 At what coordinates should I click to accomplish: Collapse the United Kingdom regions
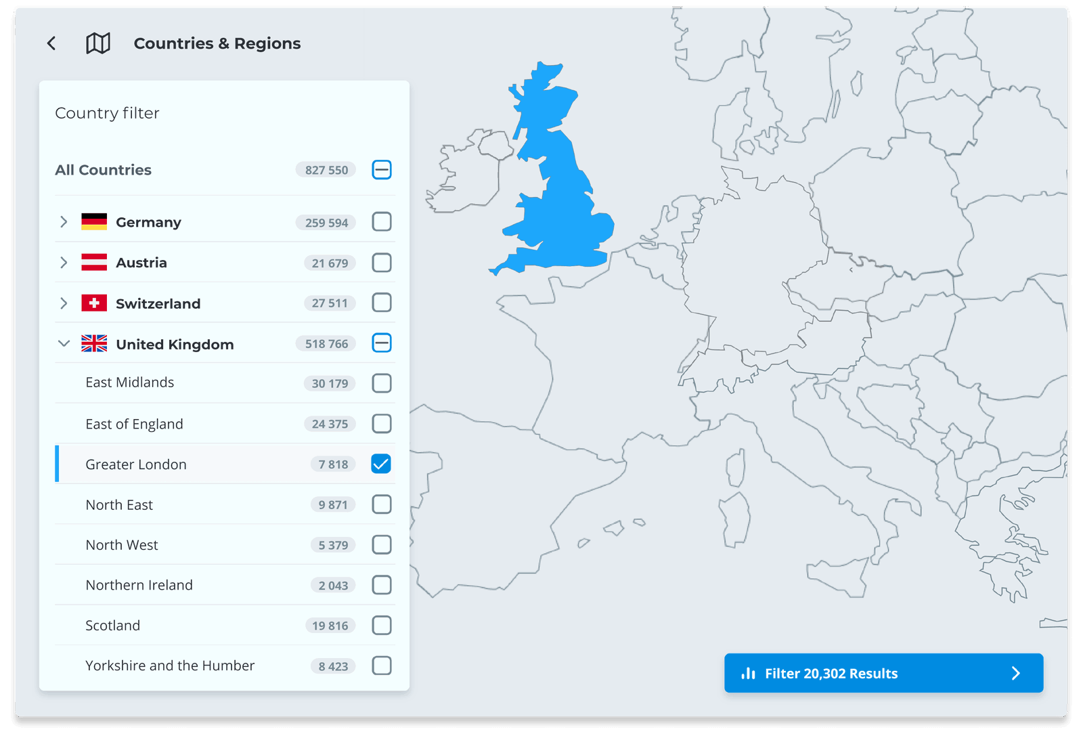[64, 343]
